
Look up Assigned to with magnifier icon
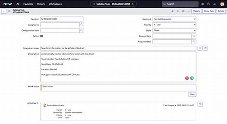point(81,25)
